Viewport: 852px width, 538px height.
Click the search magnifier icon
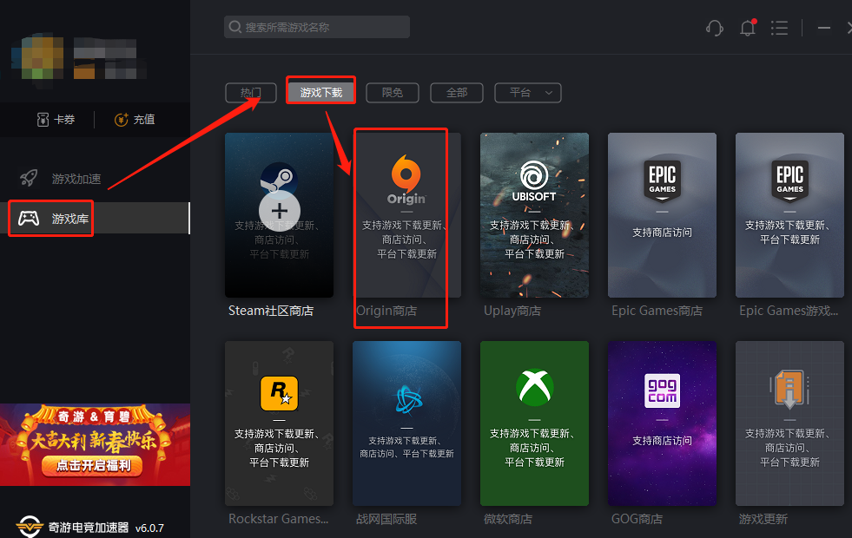point(234,27)
